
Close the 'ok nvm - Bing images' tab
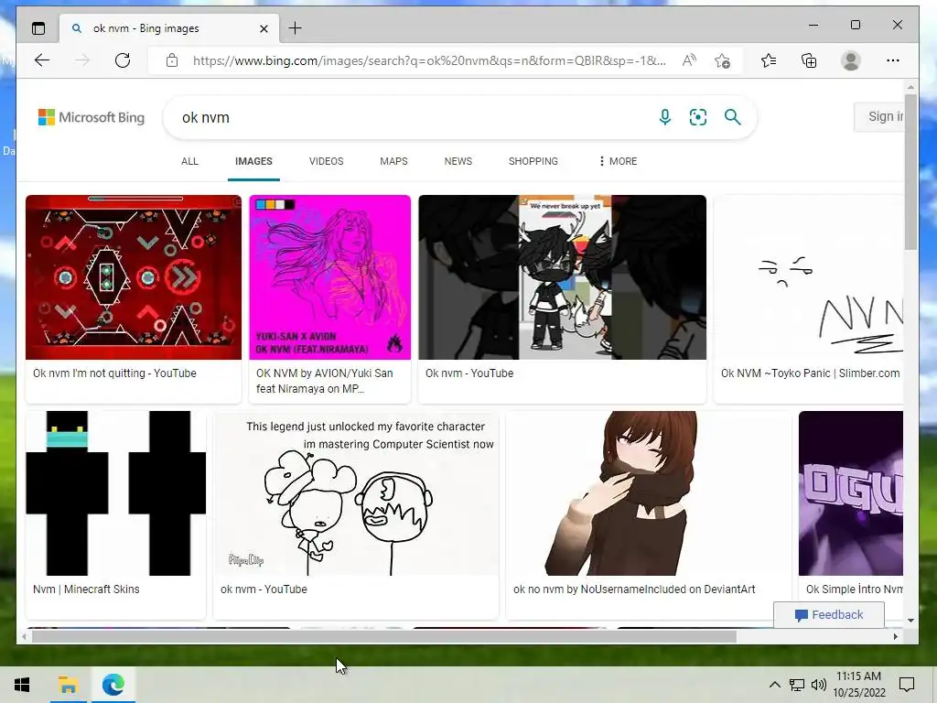tap(264, 28)
